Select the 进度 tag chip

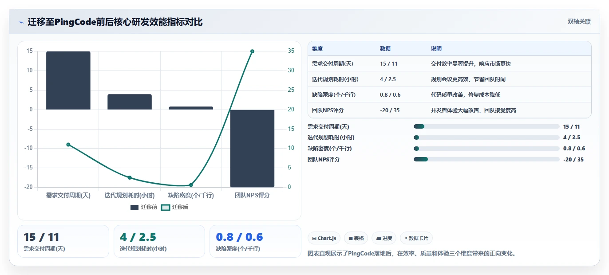pyautogui.click(x=384, y=238)
